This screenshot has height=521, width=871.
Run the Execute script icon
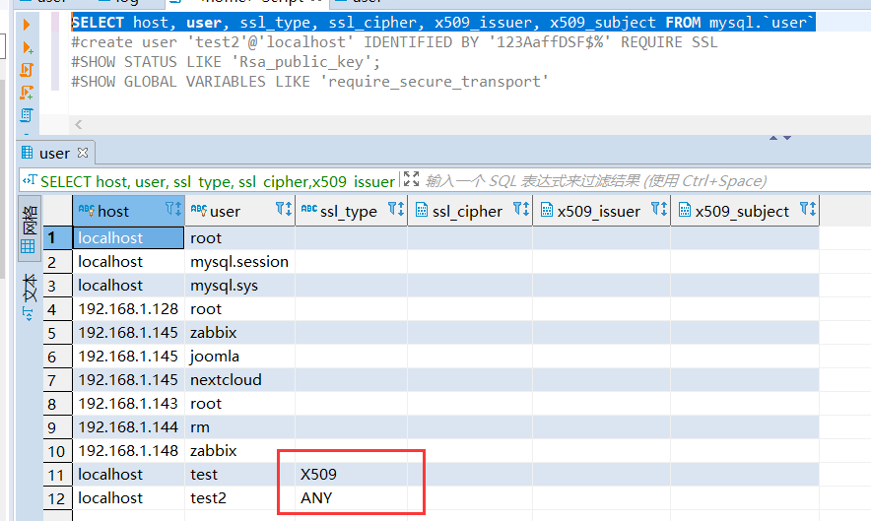(27, 69)
